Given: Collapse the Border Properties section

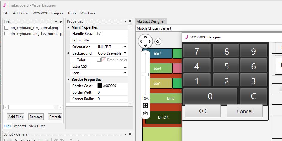Looking at the screenshot, I should coord(68,80).
